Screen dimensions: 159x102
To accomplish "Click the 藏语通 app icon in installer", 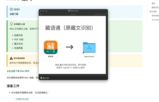I will point(51,47).
